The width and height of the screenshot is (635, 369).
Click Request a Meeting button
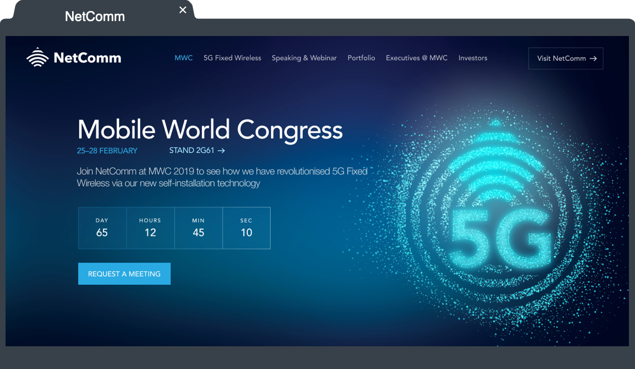[x=124, y=274]
